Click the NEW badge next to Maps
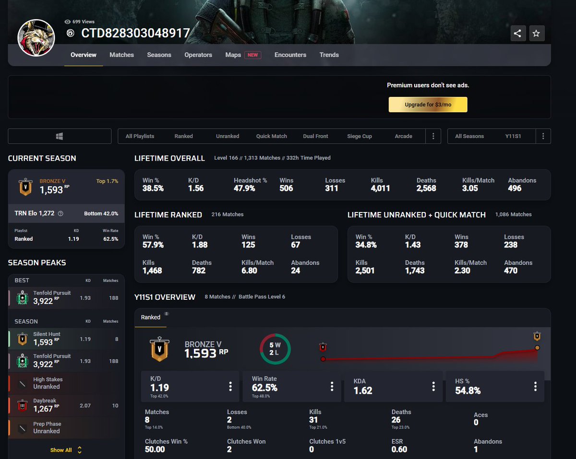This screenshot has height=459, width=576. [253, 55]
